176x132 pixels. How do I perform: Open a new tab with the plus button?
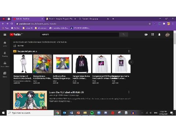[113, 19]
